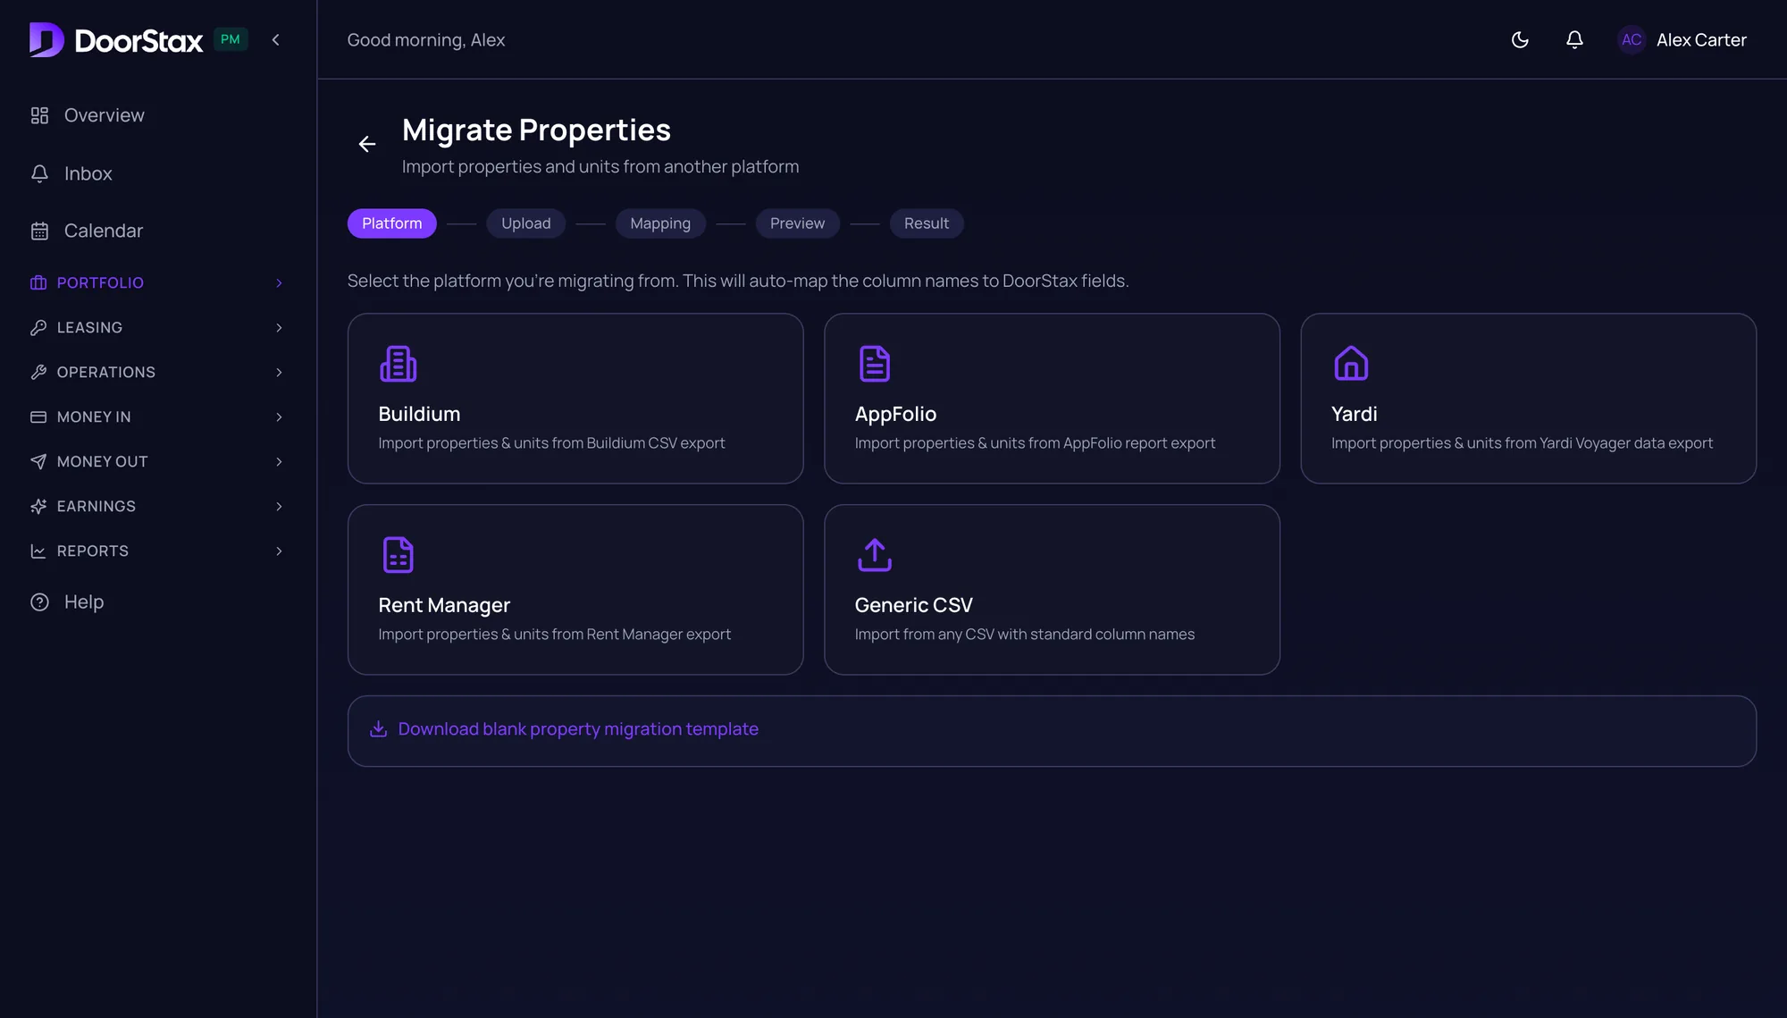Click the Money Out paper plane icon
Screen dimensions: 1787x1018
pyautogui.click(x=38, y=461)
